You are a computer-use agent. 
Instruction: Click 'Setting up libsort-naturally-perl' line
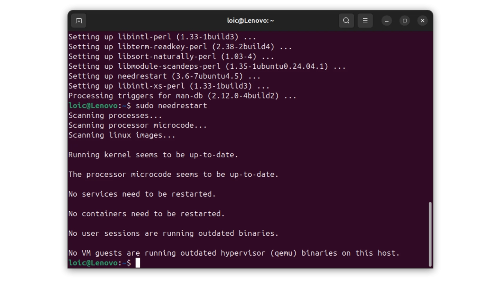pyautogui.click(x=171, y=57)
